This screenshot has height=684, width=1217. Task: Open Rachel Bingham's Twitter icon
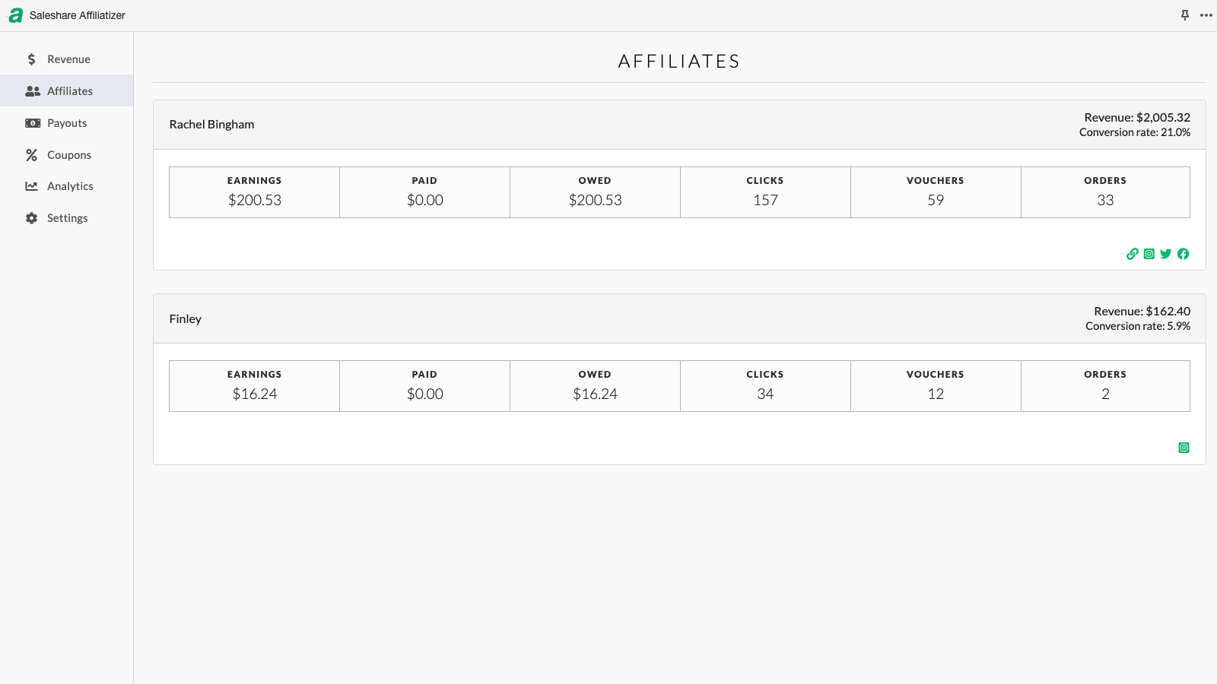1166,254
